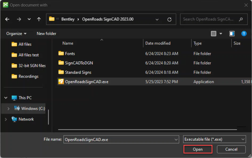This screenshot has height=158, width=252.
Task: Click the This PC monitor icon
Action: (14, 98)
